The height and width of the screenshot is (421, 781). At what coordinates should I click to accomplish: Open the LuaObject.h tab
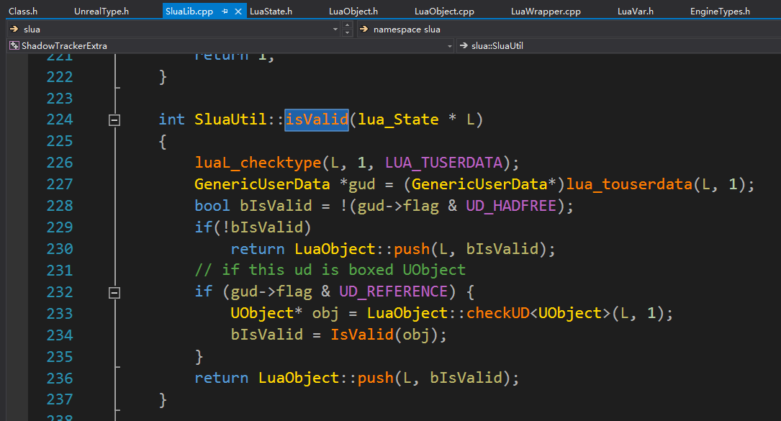click(353, 11)
